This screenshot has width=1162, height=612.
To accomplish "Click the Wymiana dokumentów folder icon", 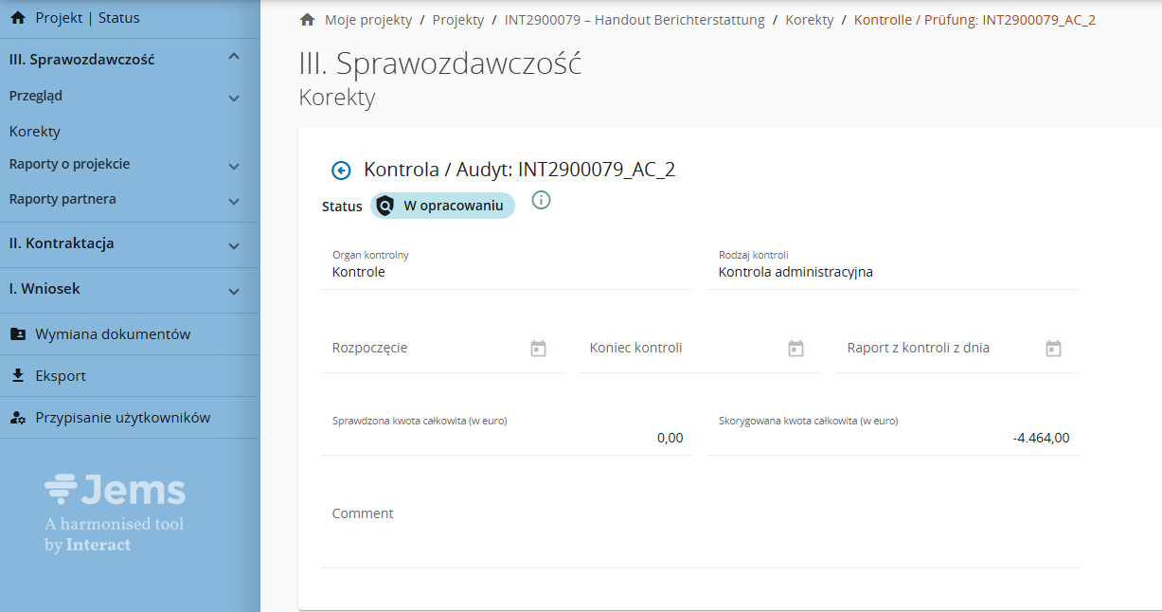I will click(18, 334).
